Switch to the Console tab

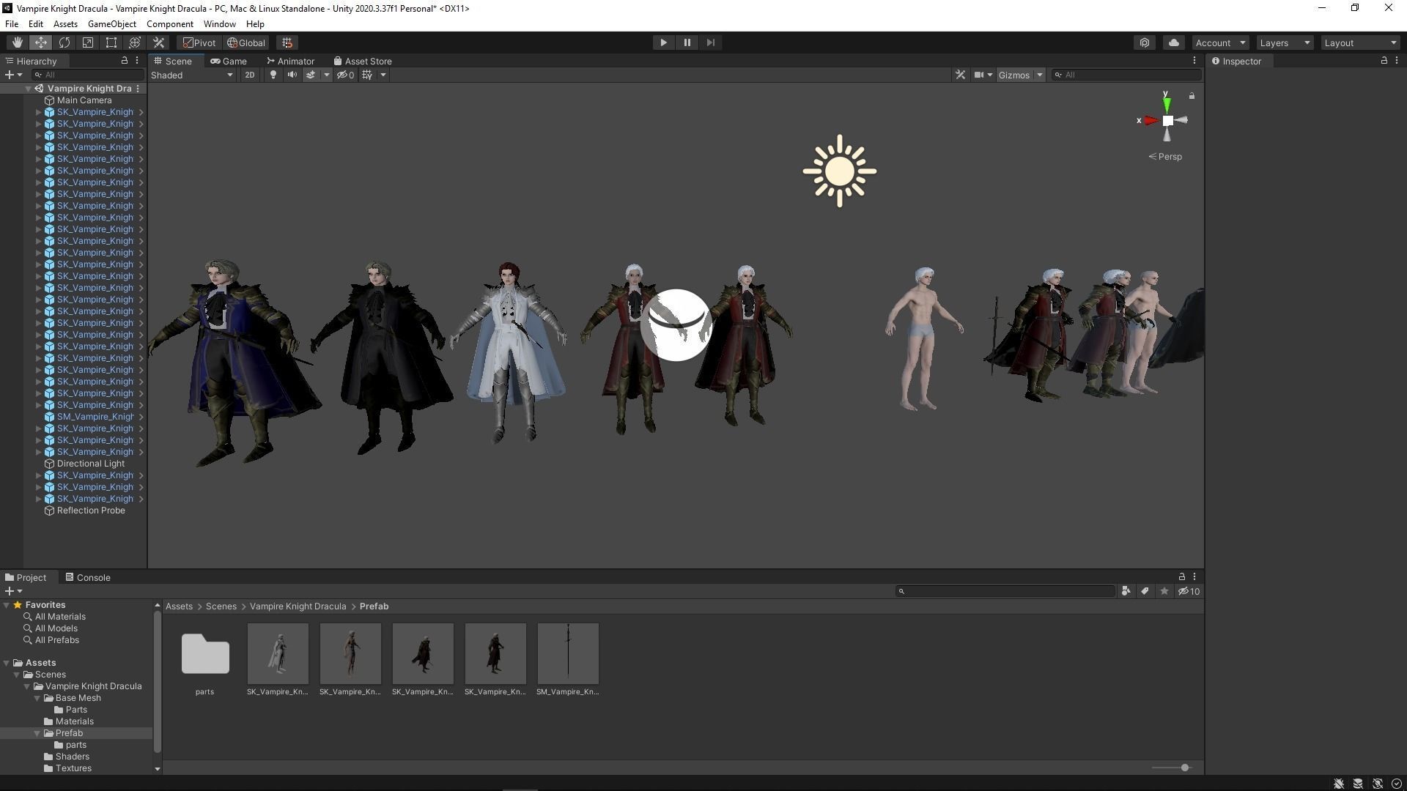pos(88,577)
